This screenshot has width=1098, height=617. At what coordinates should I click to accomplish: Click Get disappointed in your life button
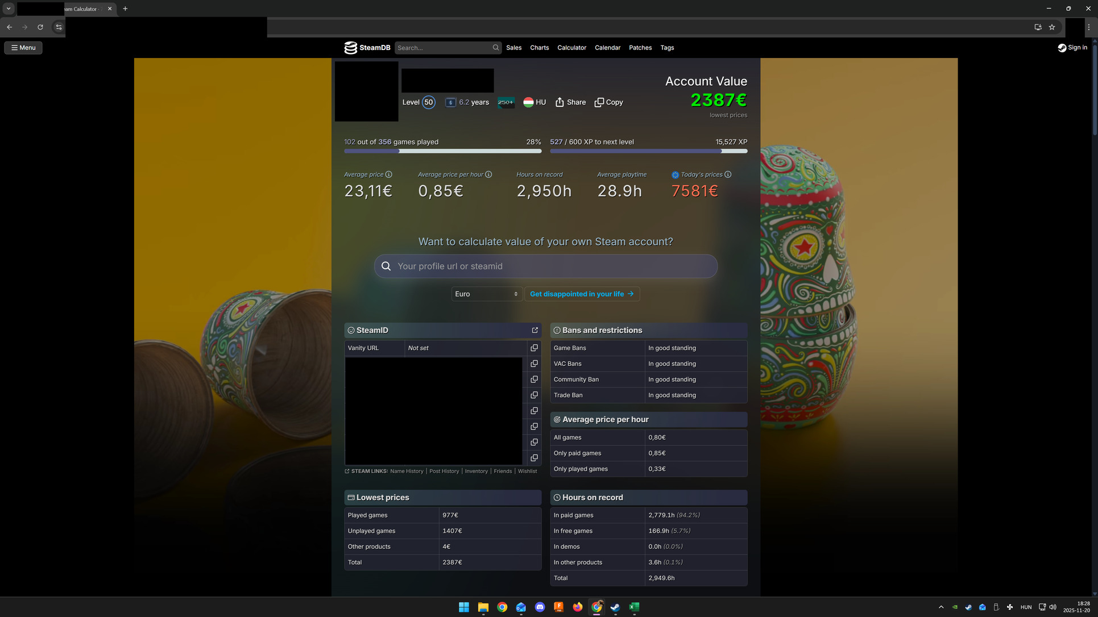[582, 294]
